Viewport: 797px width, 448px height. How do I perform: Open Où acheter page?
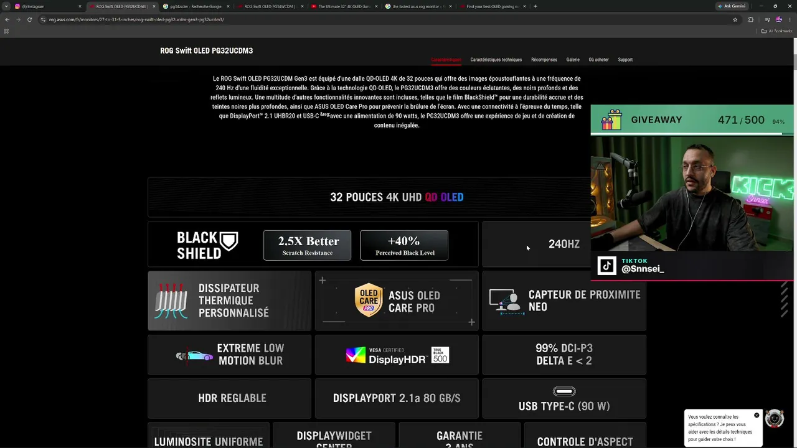point(598,60)
